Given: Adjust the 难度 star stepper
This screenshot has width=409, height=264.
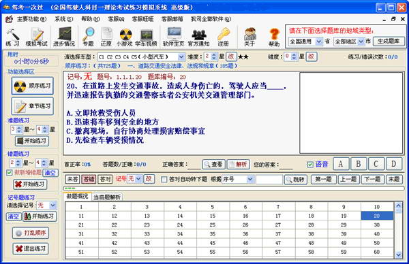Looking at the screenshot, I should (x=214, y=56).
